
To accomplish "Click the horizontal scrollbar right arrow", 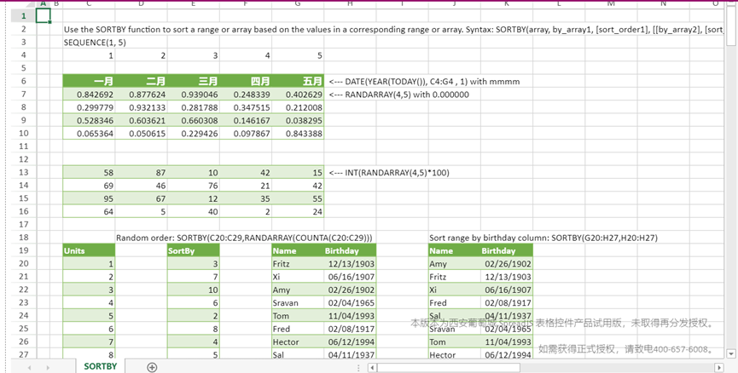I will click(719, 367).
